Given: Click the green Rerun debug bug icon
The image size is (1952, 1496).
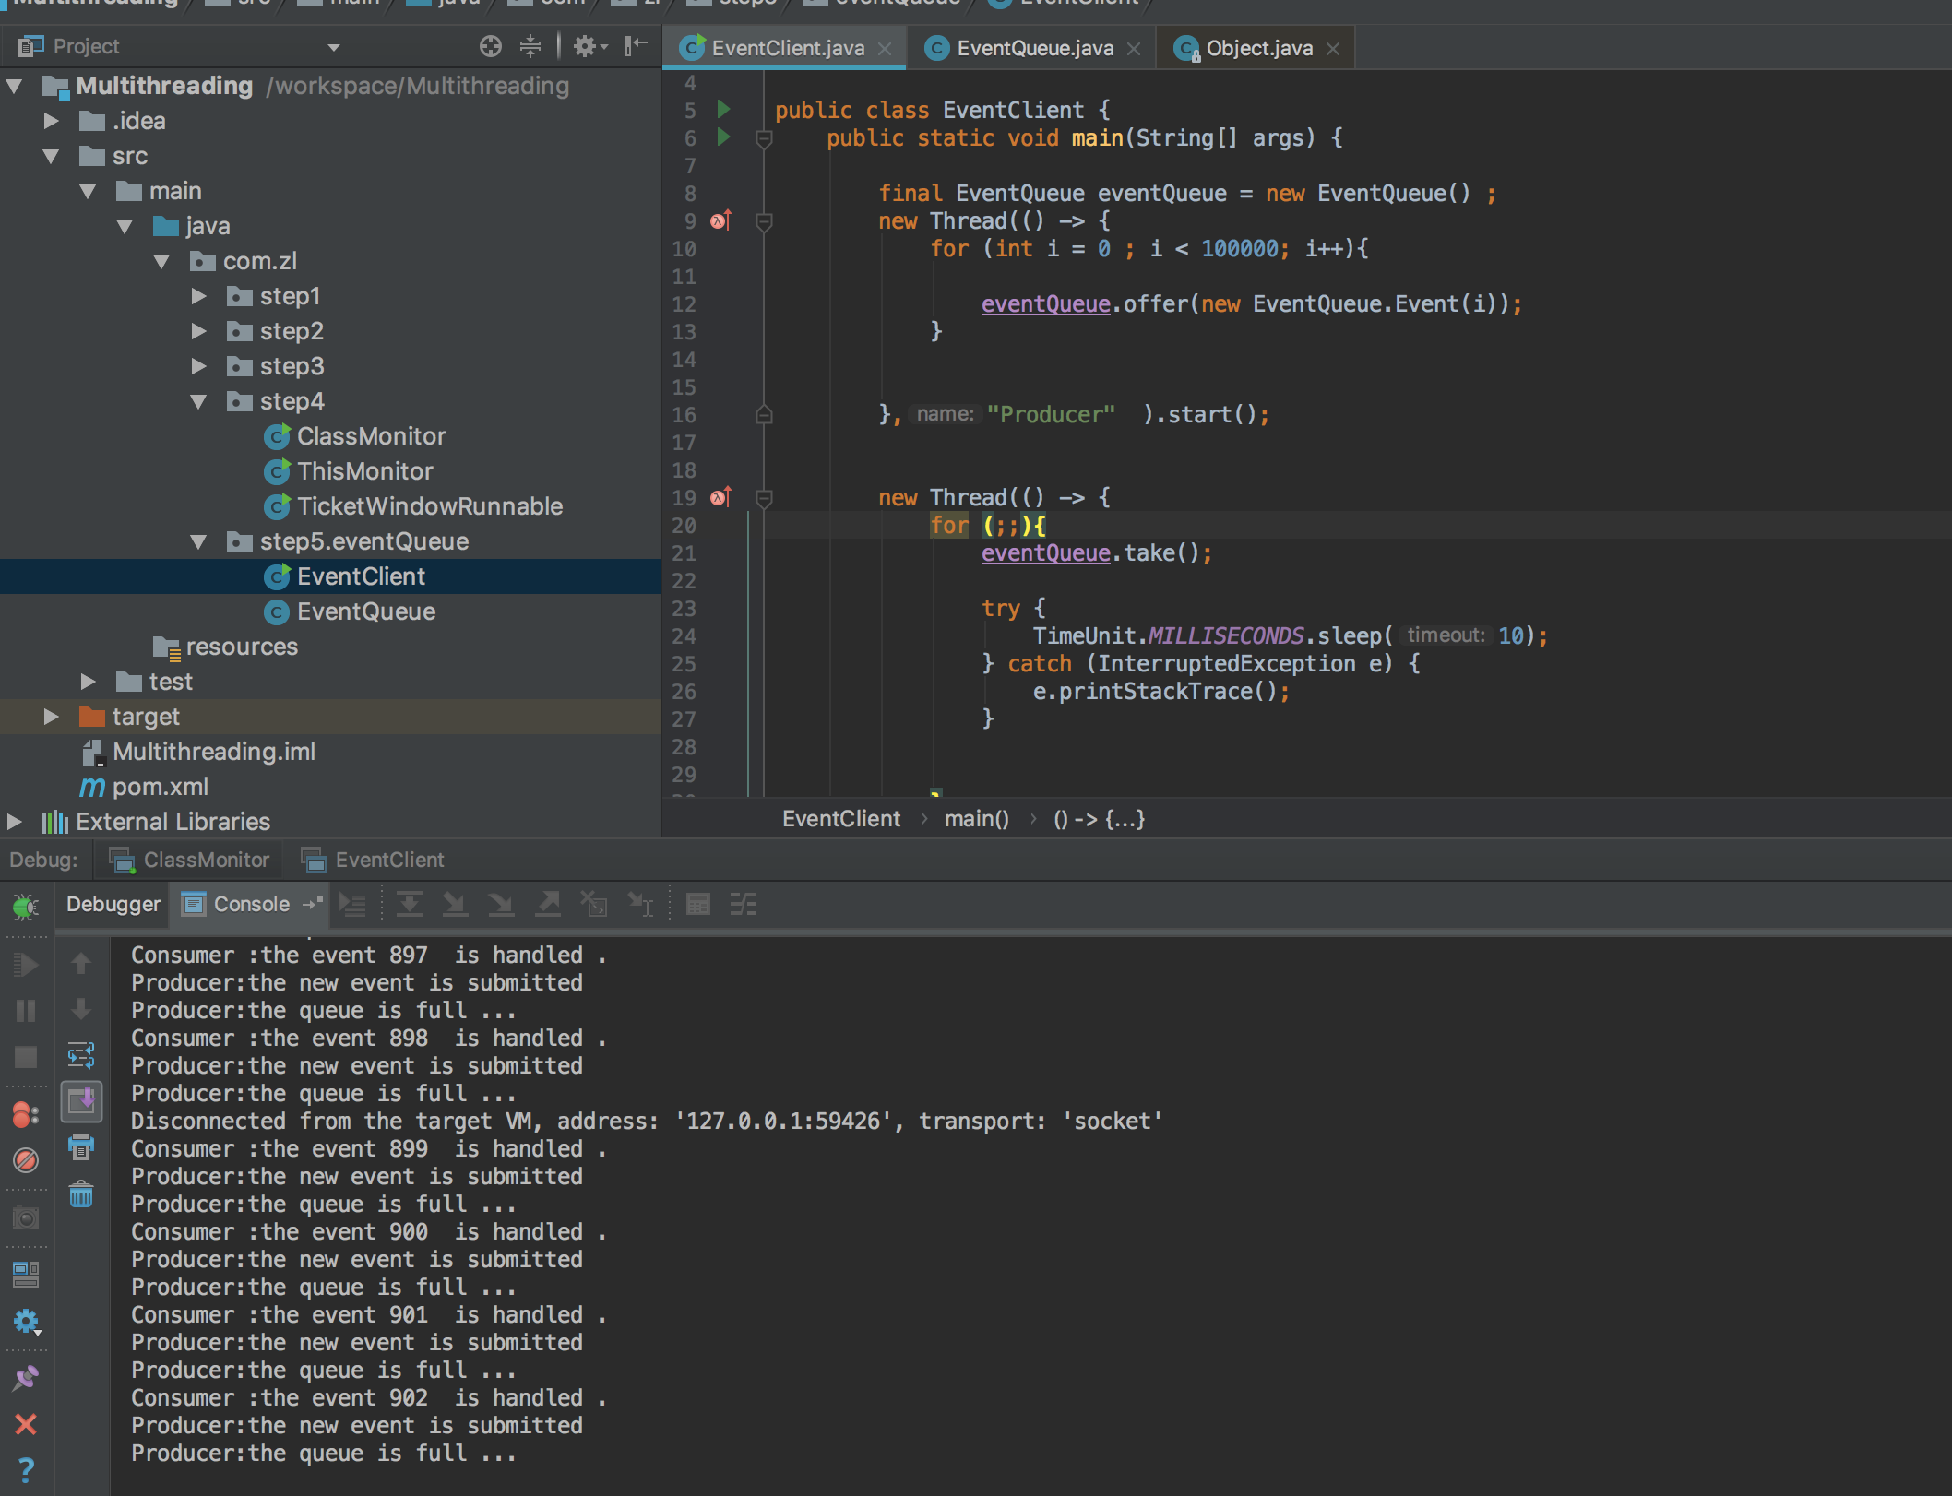Looking at the screenshot, I should point(25,907).
